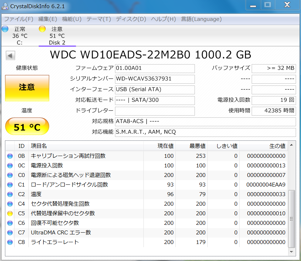The image size is (301, 261).
Task: Select the 電源投入回数 row in SMART table
Action: click(x=147, y=166)
